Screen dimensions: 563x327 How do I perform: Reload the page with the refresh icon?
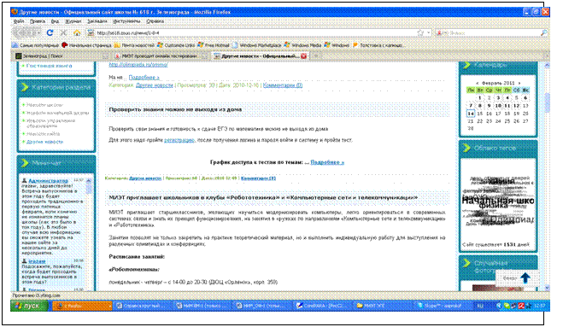(x=50, y=32)
